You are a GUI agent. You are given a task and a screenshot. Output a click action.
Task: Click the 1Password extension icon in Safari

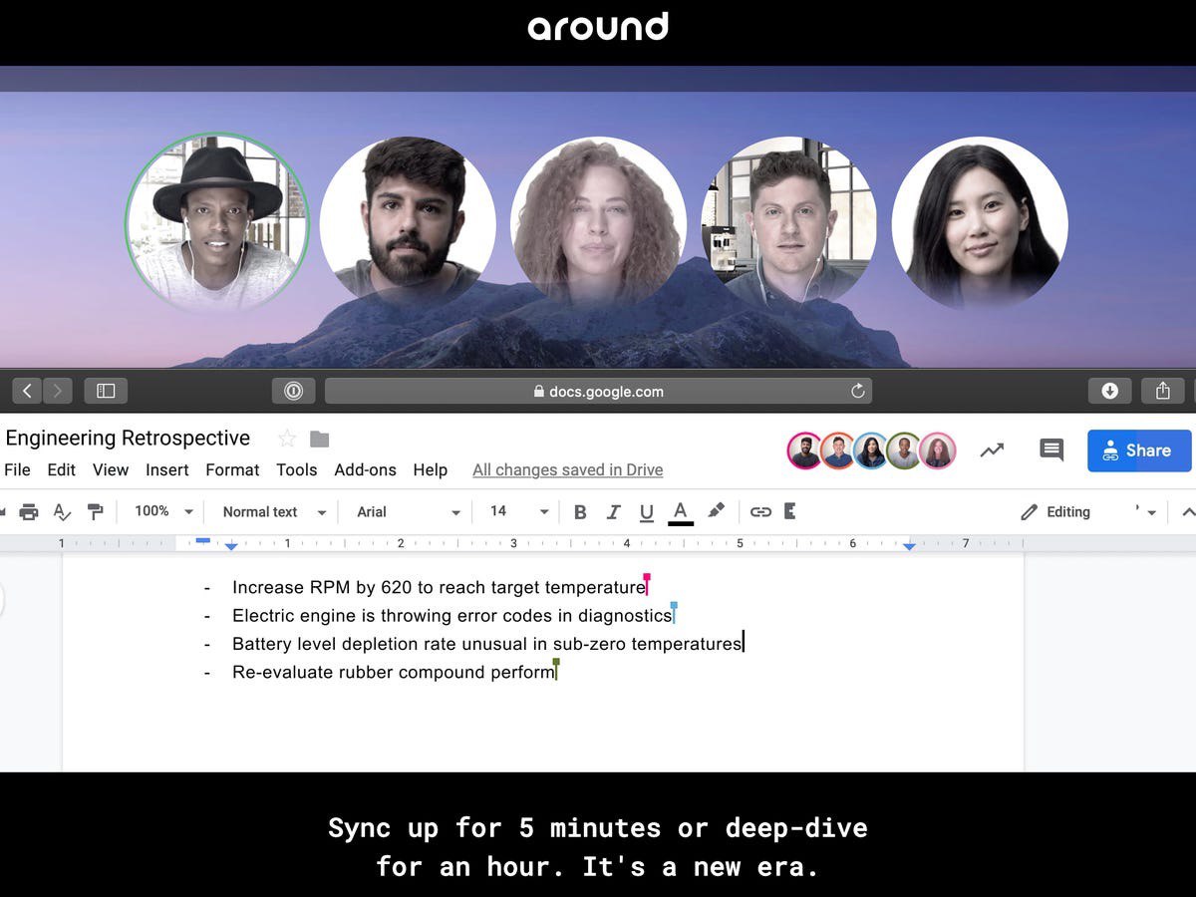click(x=293, y=391)
